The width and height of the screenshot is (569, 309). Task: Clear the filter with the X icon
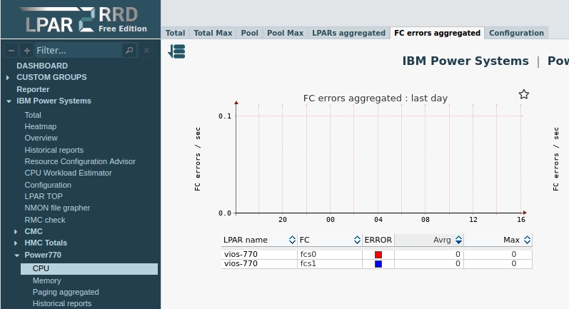coord(146,51)
